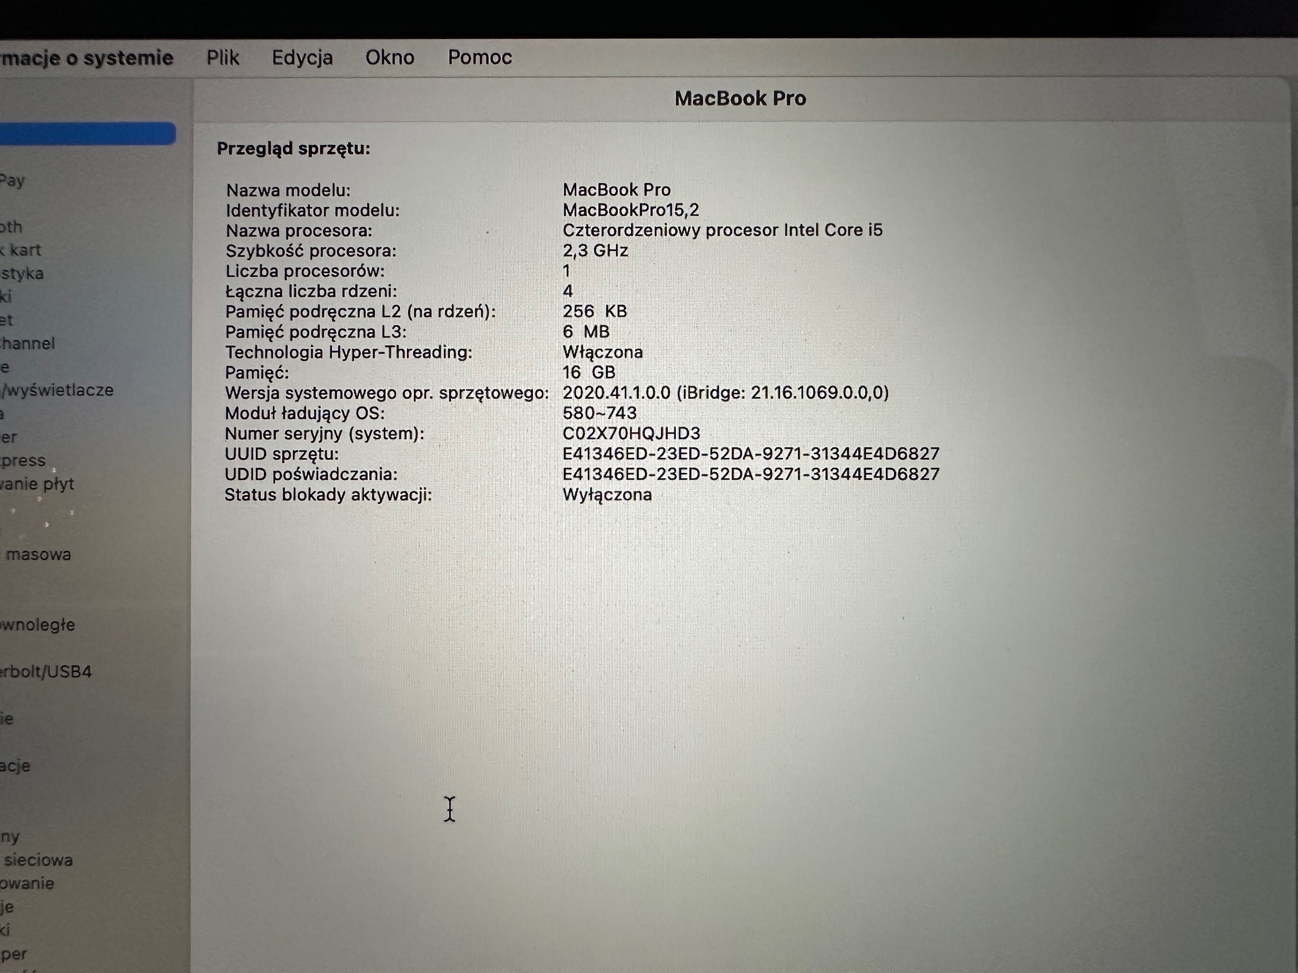Click 'Pamięć podręczna L2 (na rdzeń):' label
This screenshot has width=1298, height=973.
point(360,311)
